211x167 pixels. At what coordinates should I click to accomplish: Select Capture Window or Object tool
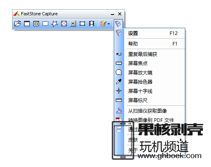(x=36, y=24)
